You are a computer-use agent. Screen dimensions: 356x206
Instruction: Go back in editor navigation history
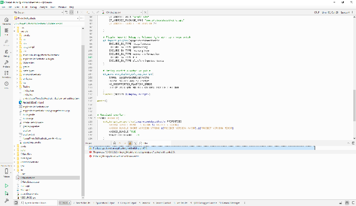click(x=88, y=12)
